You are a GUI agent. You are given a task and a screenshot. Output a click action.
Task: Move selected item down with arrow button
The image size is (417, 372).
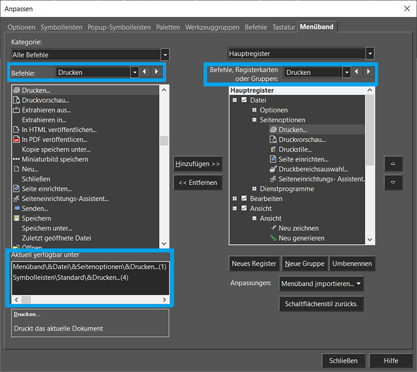[x=393, y=183]
